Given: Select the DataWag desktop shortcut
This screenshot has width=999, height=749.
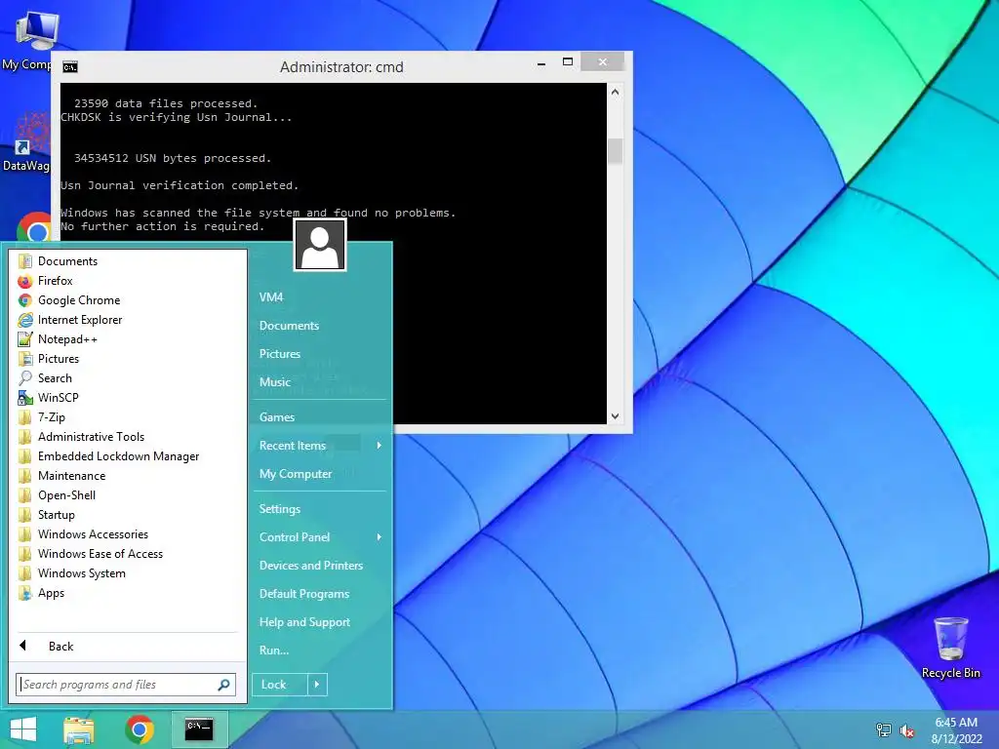Looking at the screenshot, I should click(26, 142).
